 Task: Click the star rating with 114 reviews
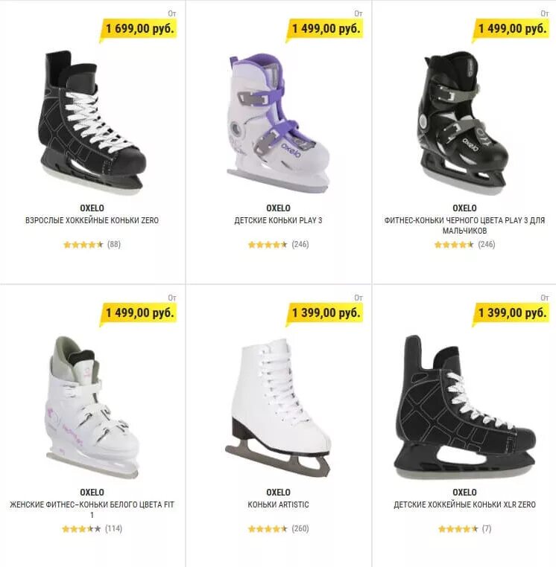tap(81, 529)
